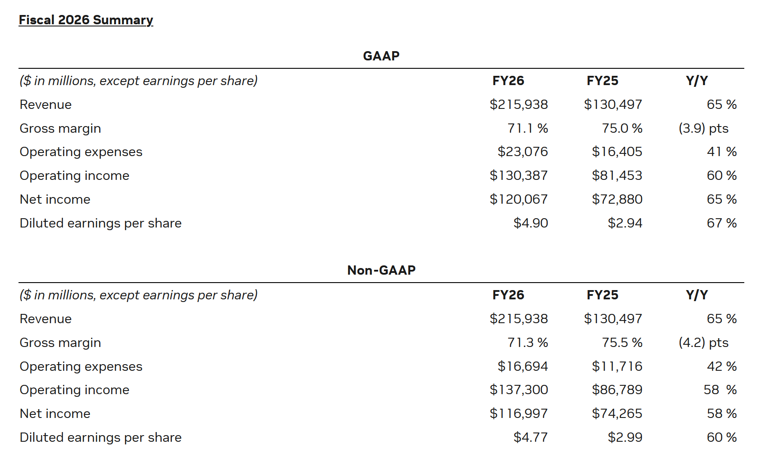Click the GAAP table title
The height and width of the screenshot is (466, 765).
(381, 56)
